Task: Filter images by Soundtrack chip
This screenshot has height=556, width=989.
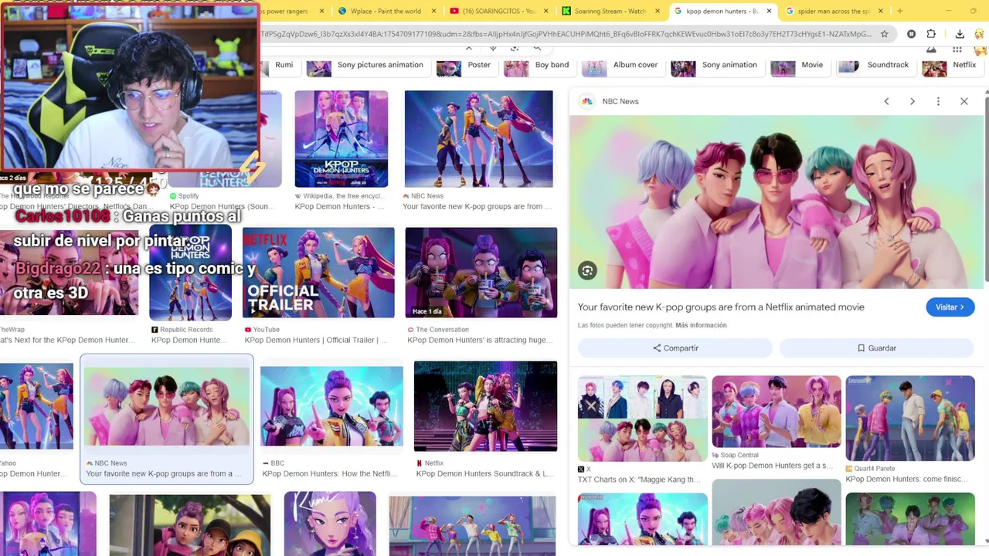Action: coord(875,65)
